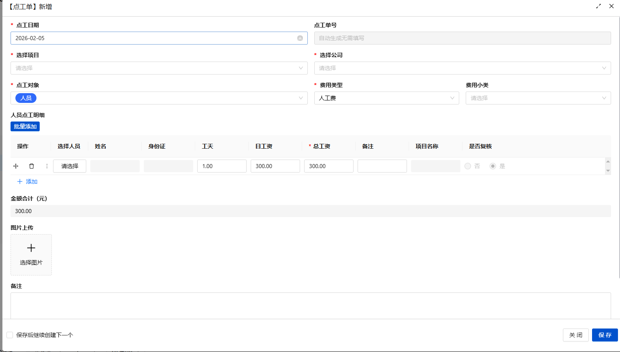Open the 费用类型 dropdown showing 人工费
The height and width of the screenshot is (352, 620).
(x=386, y=98)
